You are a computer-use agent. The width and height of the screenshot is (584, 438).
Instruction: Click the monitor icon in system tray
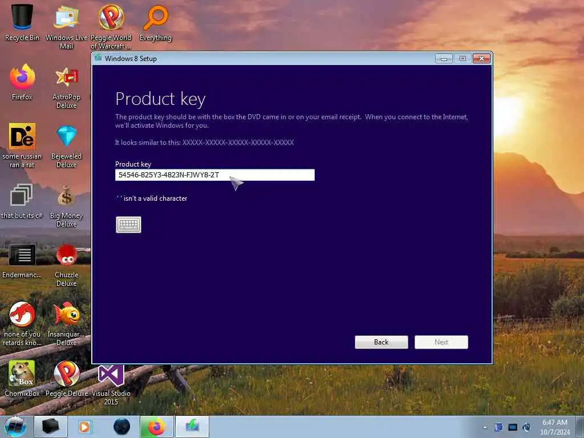point(513,427)
